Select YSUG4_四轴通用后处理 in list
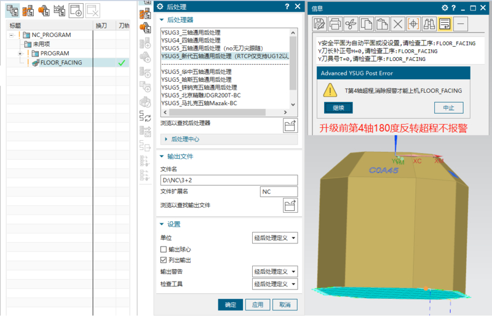492x316 pixels. pyautogui.click(x=191, y=41)
